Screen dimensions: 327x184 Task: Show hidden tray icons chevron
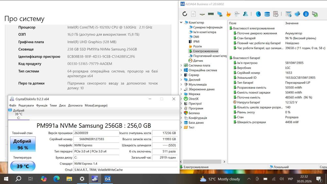[249, 179]
